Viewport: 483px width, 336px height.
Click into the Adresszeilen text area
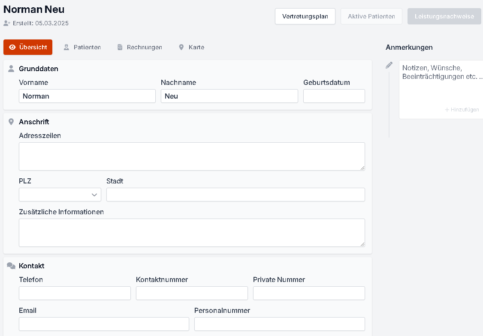pos(192,156)
